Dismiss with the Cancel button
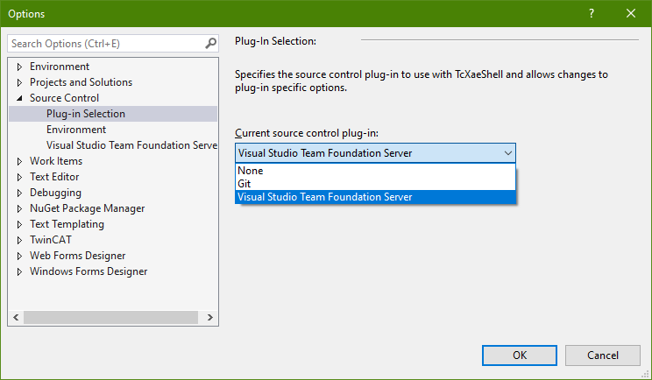The height and width of the screenshot is (380, 652). coord(603,355)
